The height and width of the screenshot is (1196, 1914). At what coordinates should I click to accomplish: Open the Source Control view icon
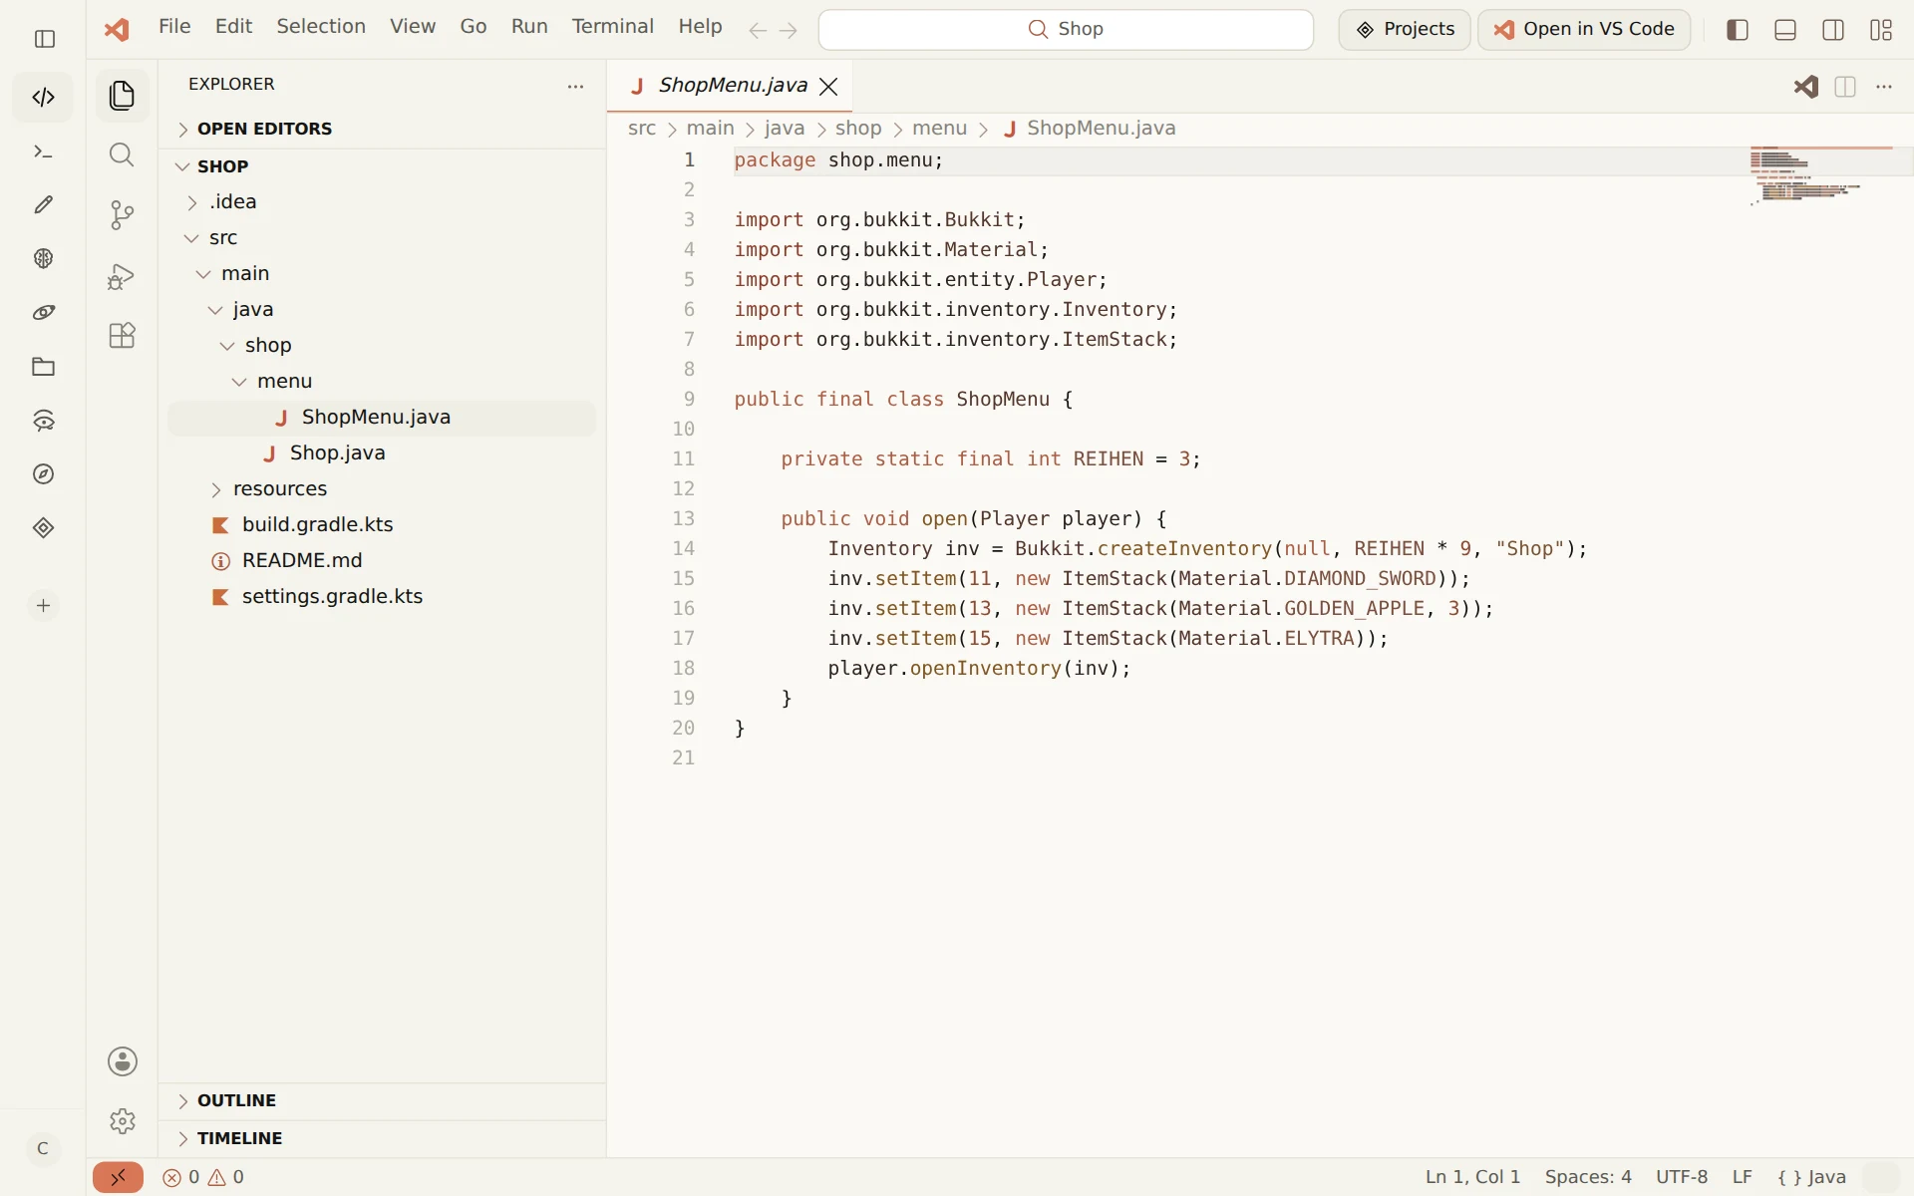pyautogui.click(x=122, y=215)
